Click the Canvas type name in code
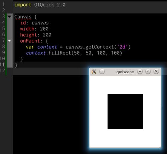 click(x=23, y=17)
